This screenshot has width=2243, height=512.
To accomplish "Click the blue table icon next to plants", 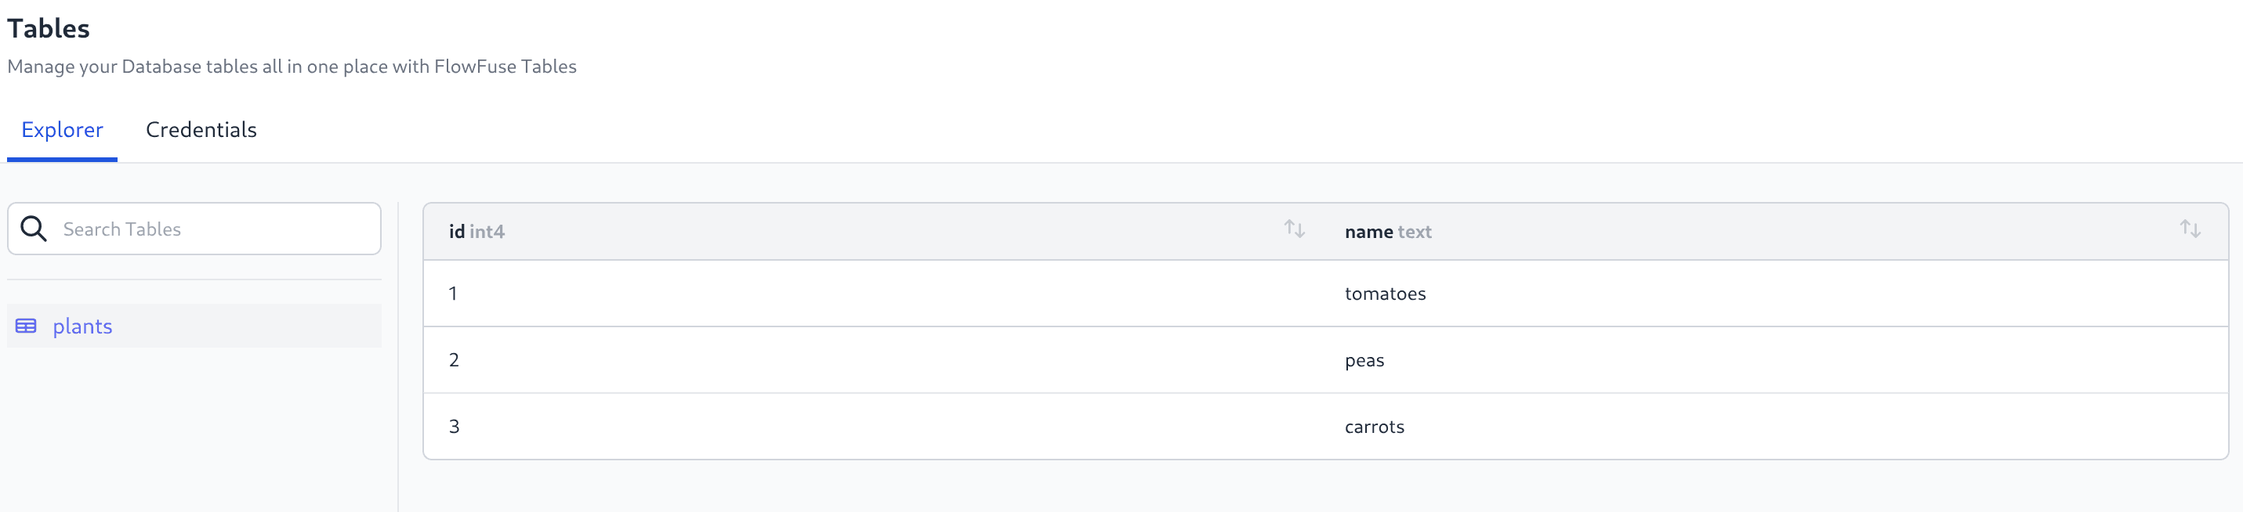I will (x=25, y=326).
